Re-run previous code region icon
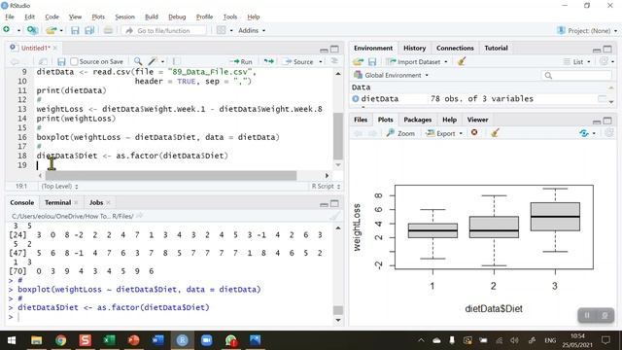 pyautogui.click(x=268, y=61)
